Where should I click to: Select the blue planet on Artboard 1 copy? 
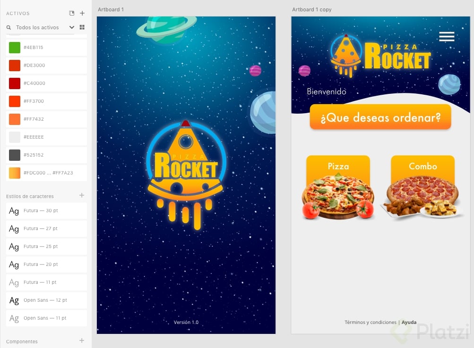(449, 84)
